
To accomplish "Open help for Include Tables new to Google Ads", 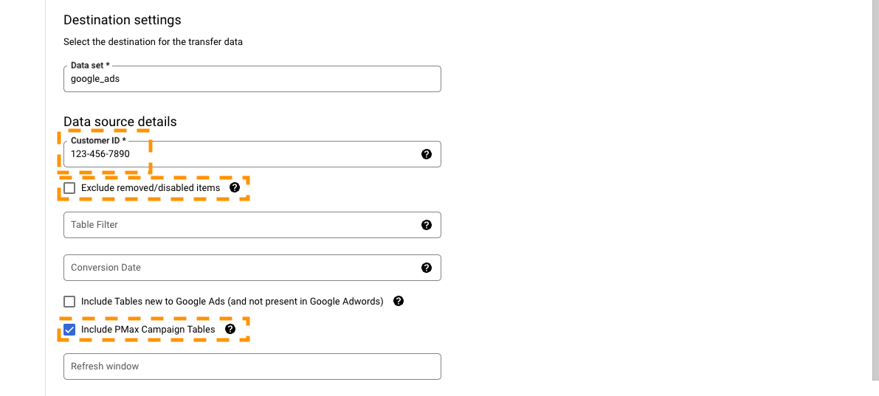I will (x=399, y=302).
